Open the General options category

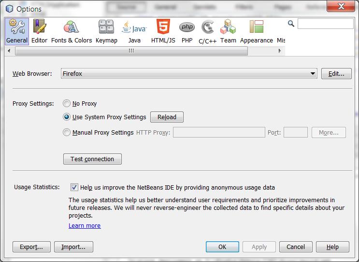(17, 31)
